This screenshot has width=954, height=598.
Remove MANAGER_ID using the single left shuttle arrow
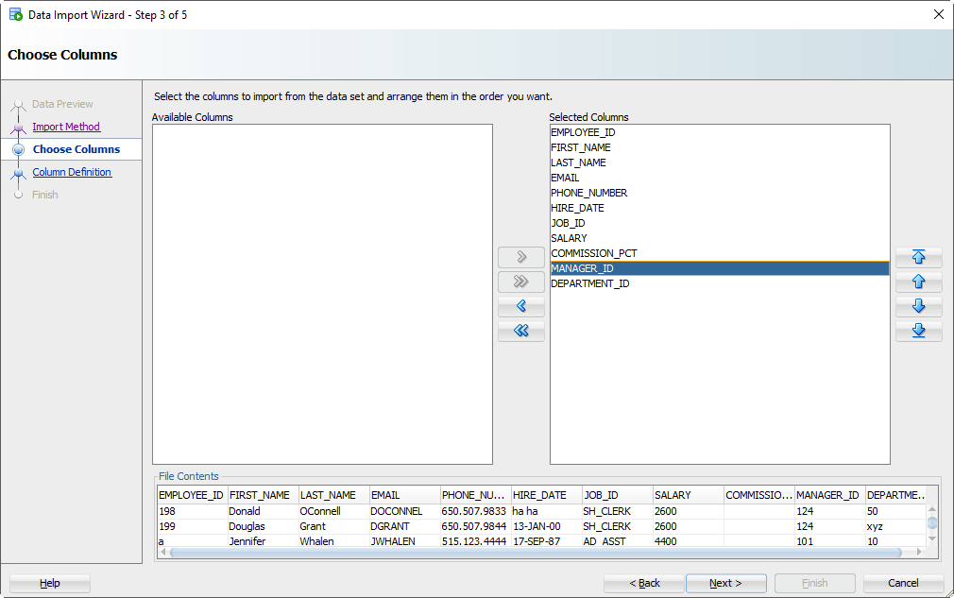pyautogui.click(x=521, y=306)
